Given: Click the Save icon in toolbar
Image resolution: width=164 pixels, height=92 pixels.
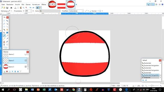Looking at the screenshot, I should [7, 8].
